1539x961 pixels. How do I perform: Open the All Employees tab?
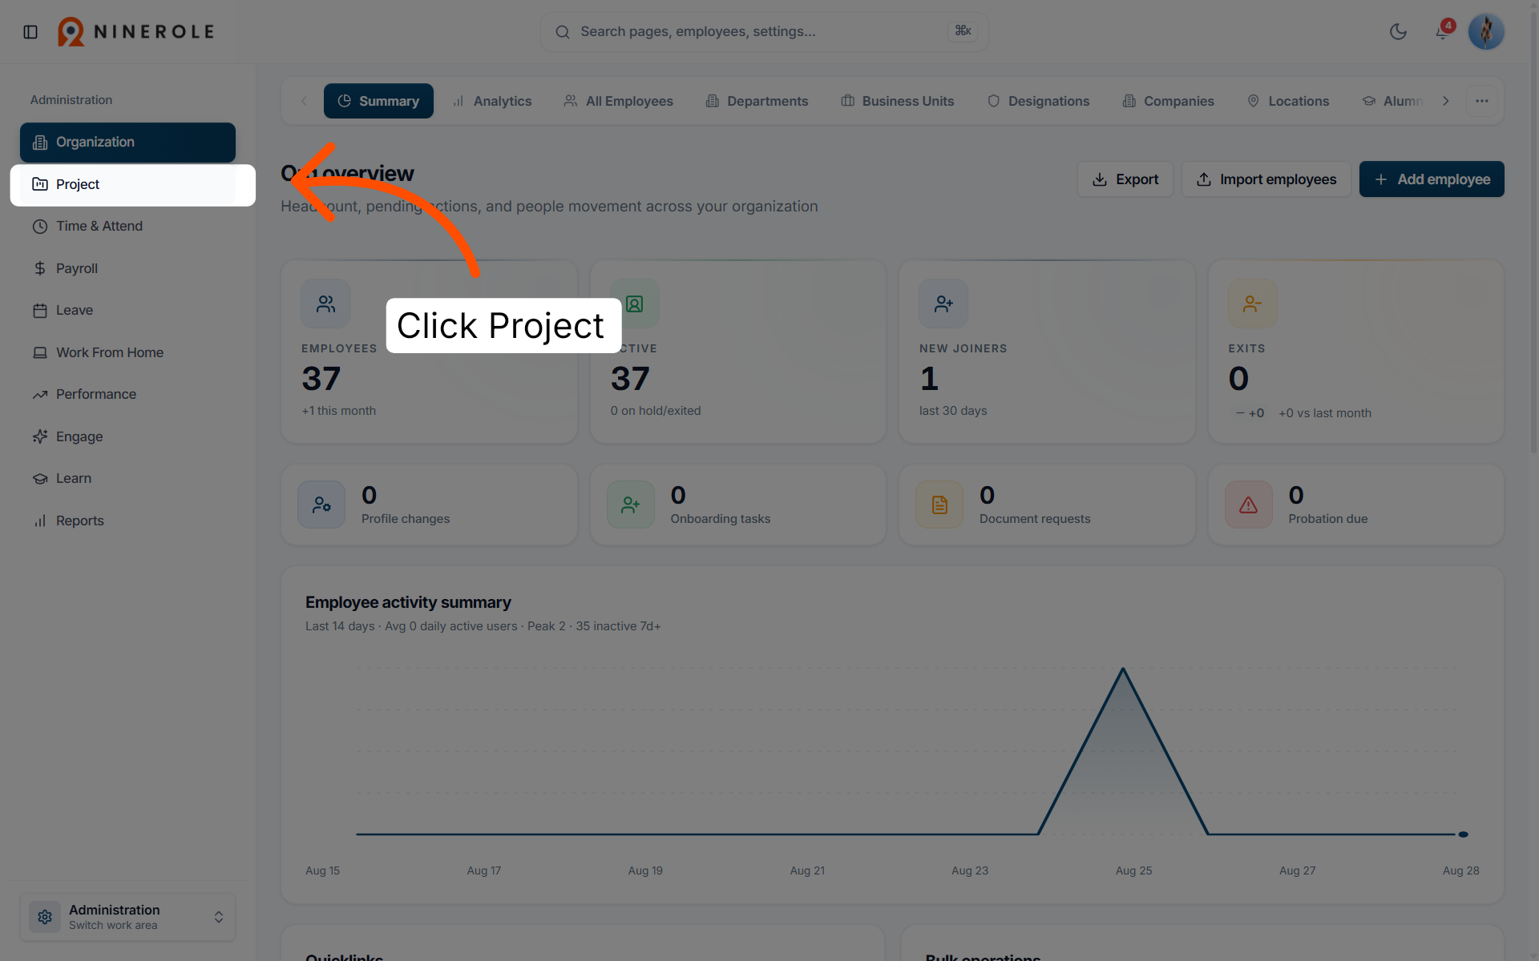click(x=618, y=101)
